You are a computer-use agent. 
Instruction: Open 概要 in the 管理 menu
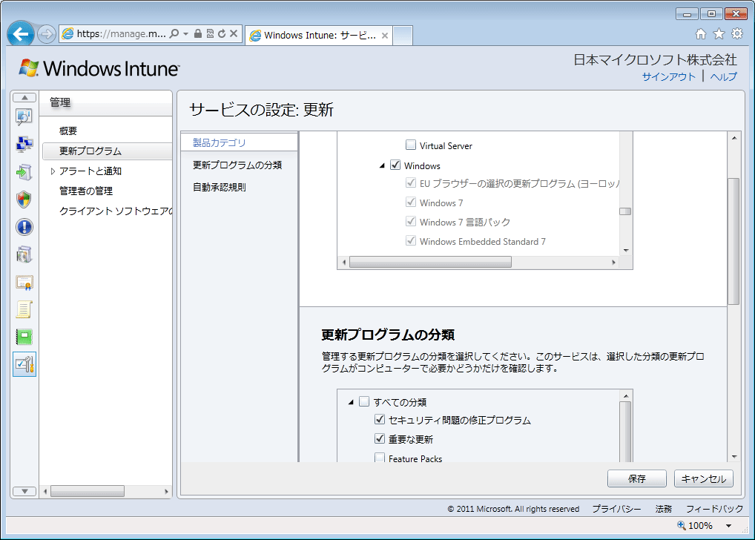(x=68, y=131)
